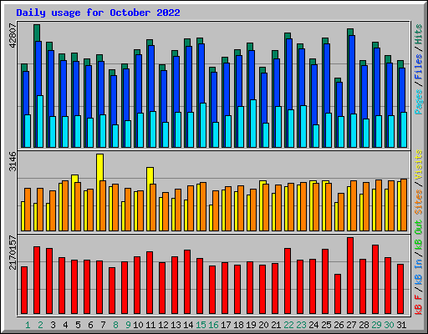Select the '3146' visits axis value

pos(13,161)
